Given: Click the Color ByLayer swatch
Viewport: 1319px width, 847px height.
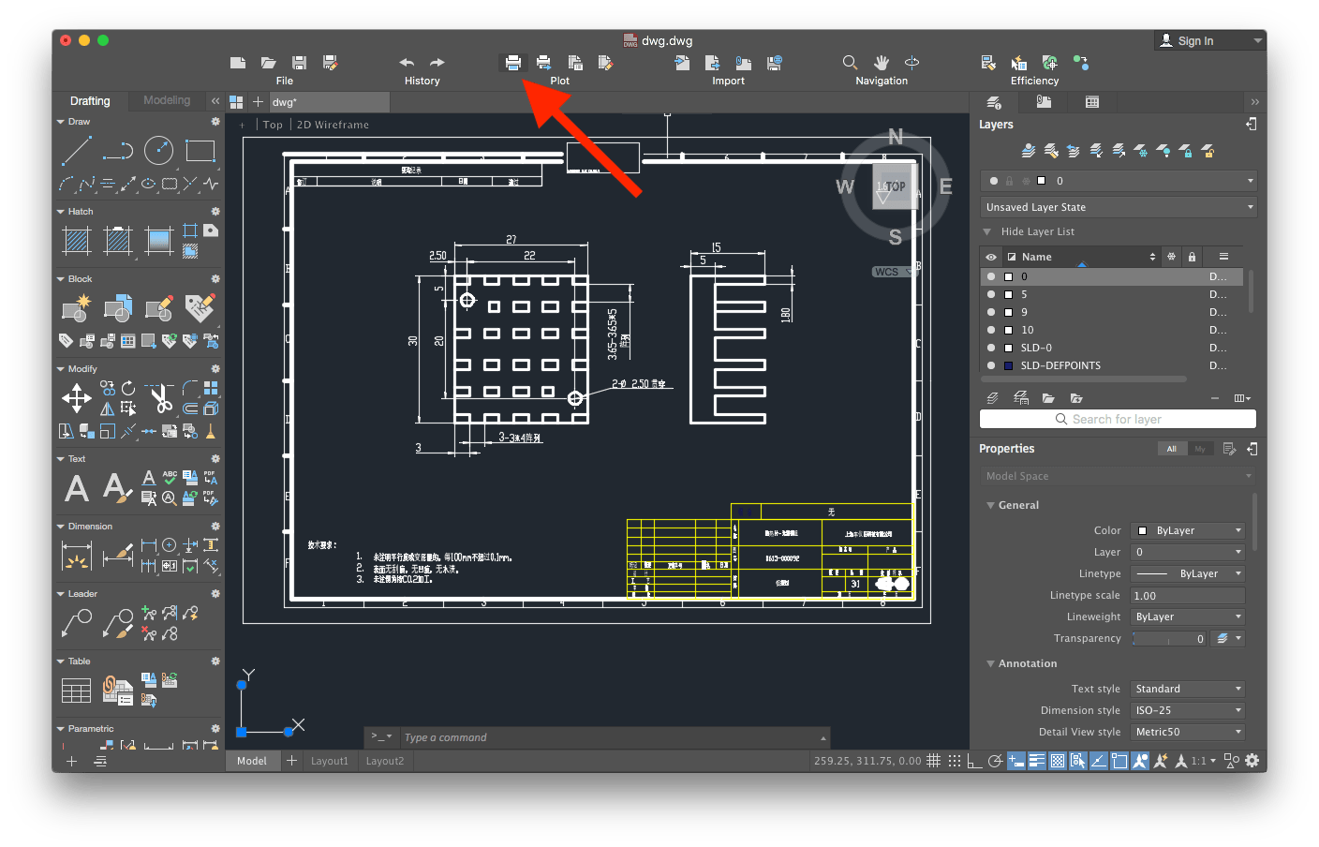Looking at the screenshot, I should pyautogui.click(x=1142, y=530).
